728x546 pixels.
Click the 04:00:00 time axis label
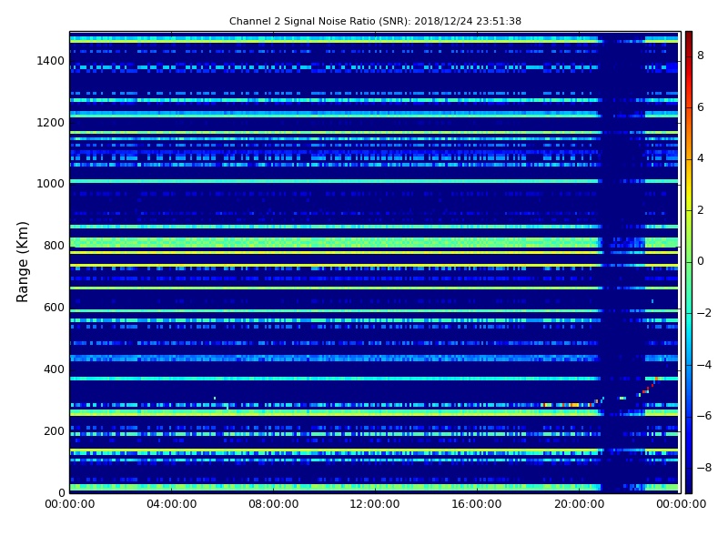point(172,504)
